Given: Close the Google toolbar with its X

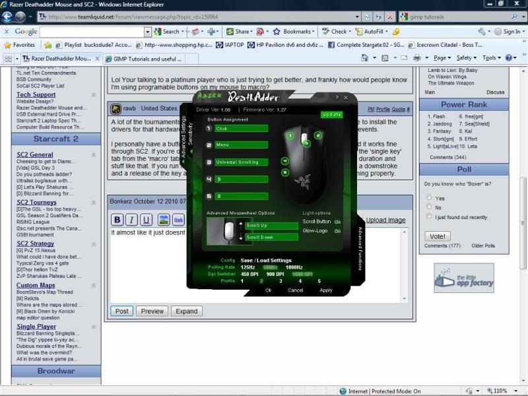Looking at the screenshot, I should (x=7, y=31).
